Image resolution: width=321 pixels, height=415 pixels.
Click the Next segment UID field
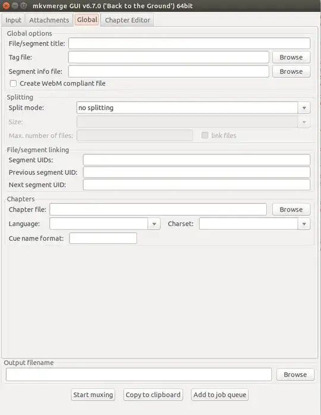196,185
